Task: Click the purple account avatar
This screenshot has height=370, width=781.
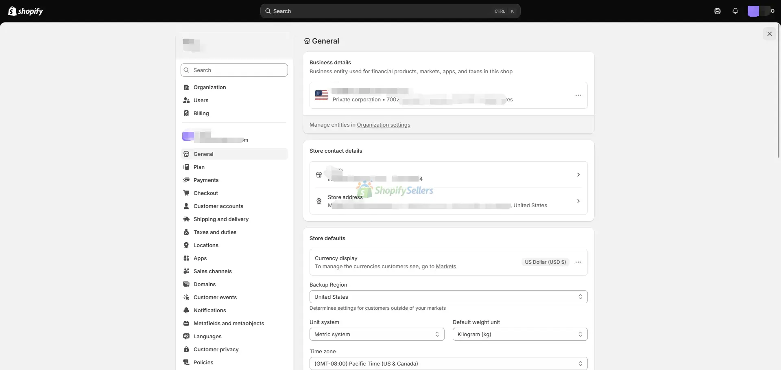Action: pyautogui.click(x=753, y=11)
